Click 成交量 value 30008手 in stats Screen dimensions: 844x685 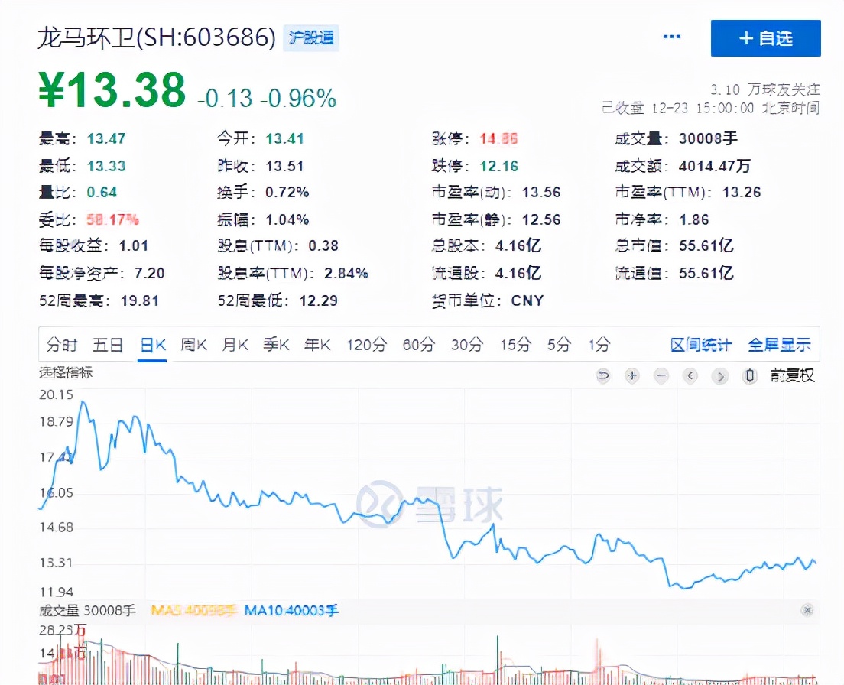point(708,139)
